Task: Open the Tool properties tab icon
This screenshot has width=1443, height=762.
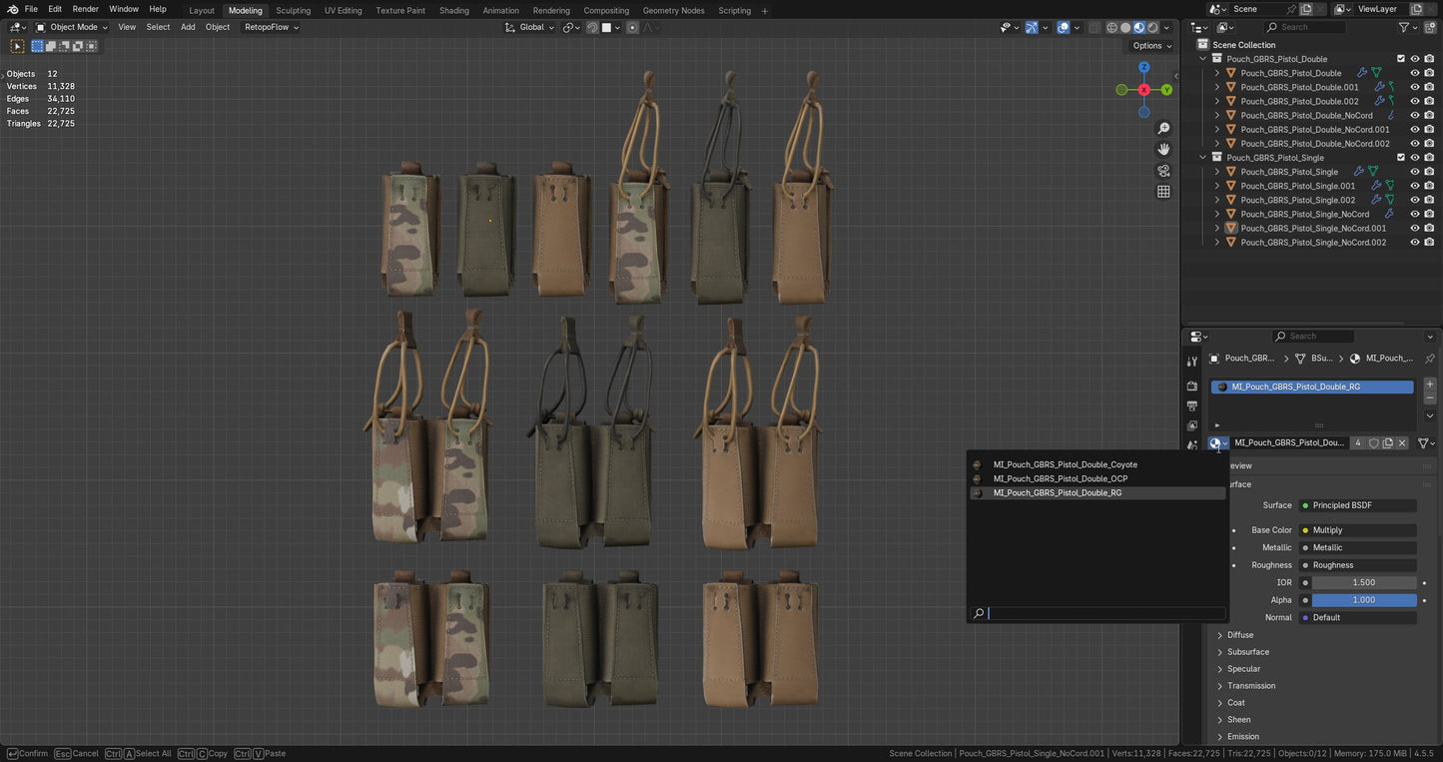Action: 1191,362
